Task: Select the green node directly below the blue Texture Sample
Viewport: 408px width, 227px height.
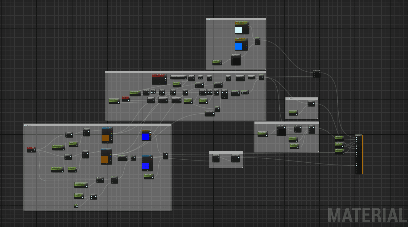Action: (149, 176)
